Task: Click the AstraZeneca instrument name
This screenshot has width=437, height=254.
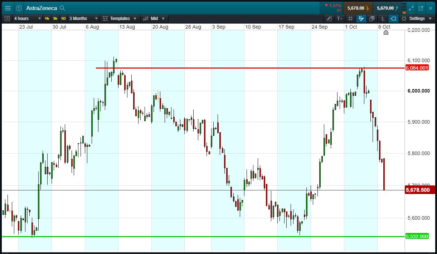Action: (x=42, y=8)
